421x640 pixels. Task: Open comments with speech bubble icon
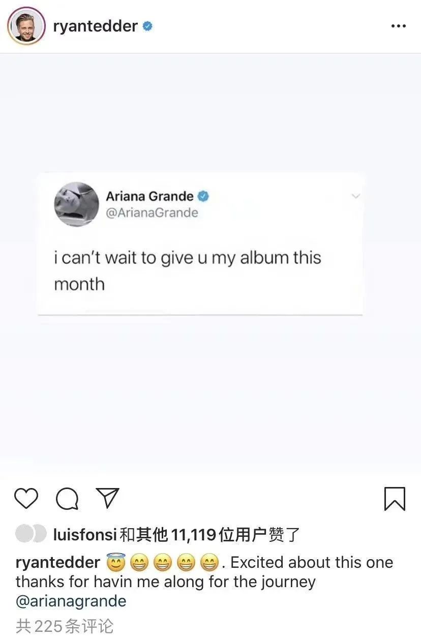(67, 499)
